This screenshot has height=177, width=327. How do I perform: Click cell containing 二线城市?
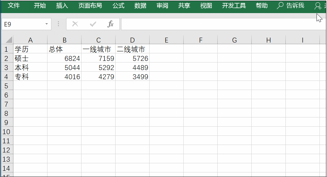(133, 49)
